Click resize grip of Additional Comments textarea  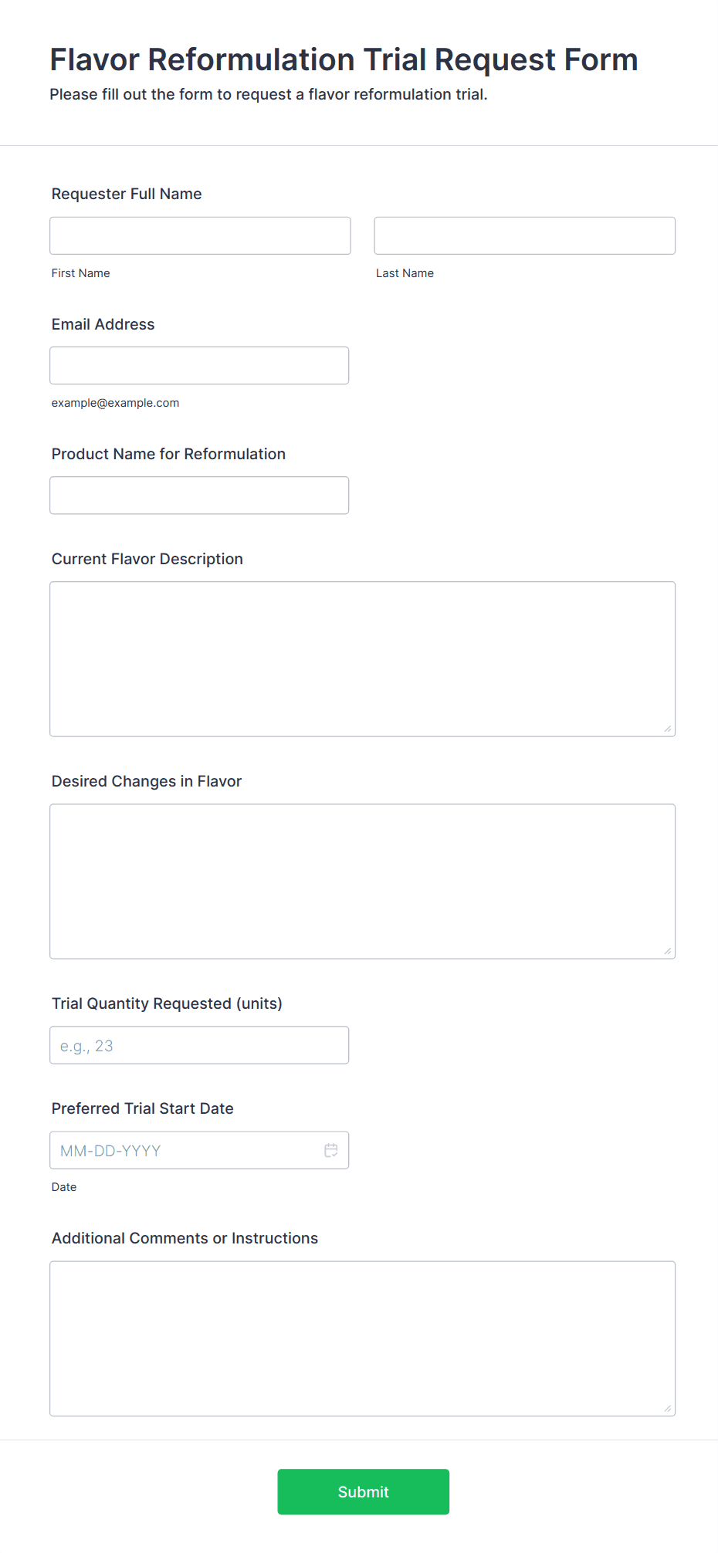point(668,1408)
